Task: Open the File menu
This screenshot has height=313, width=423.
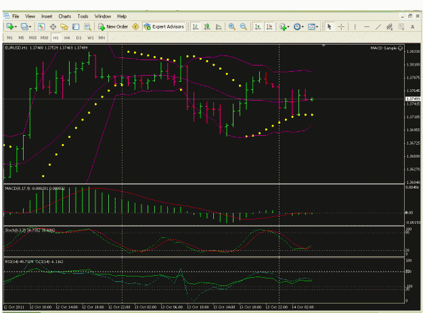Action: (16, 16)
